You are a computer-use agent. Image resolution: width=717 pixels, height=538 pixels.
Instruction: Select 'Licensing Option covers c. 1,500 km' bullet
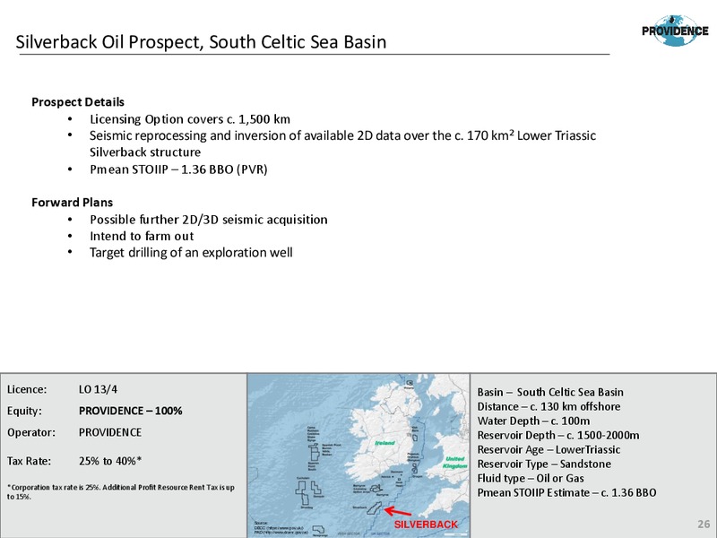pyautogui.click(x=190, y=119)
